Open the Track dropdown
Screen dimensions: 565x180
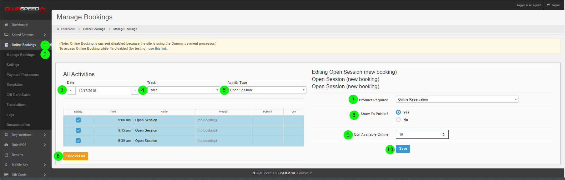(184, 90)
